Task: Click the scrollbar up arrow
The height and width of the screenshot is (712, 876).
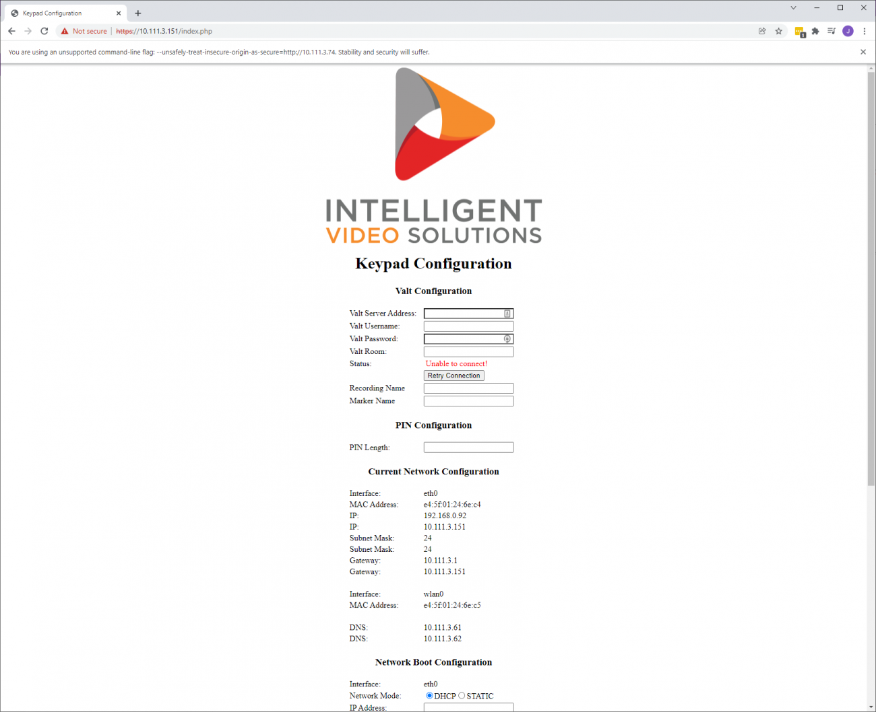Action: (x=871, y=69)
